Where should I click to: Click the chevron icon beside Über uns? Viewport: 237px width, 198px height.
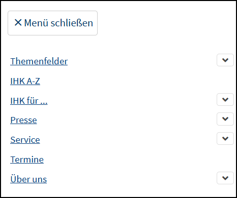(225, 178)
